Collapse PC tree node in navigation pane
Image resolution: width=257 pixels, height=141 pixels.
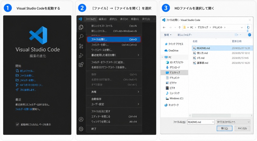tap(163, 57)
